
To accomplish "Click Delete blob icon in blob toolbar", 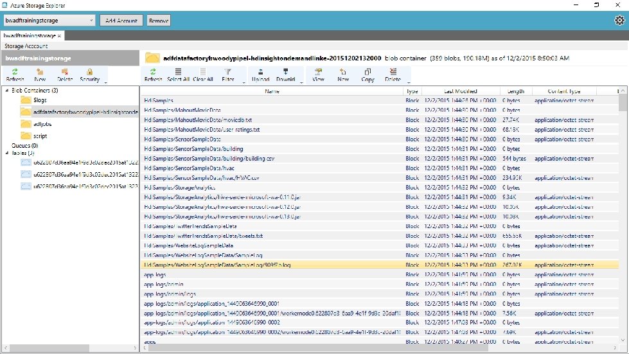I will tap(393, 75).
